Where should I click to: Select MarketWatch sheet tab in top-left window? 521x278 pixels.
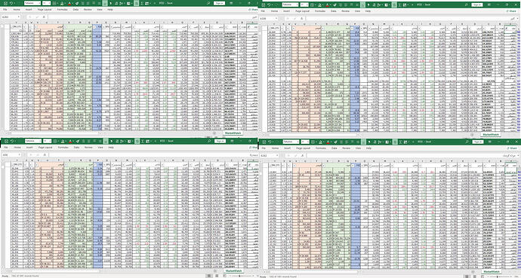click(x=232, y=133)
